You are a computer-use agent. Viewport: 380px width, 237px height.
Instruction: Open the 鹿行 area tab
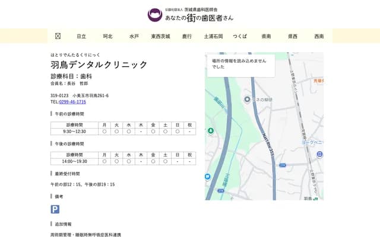187,36
